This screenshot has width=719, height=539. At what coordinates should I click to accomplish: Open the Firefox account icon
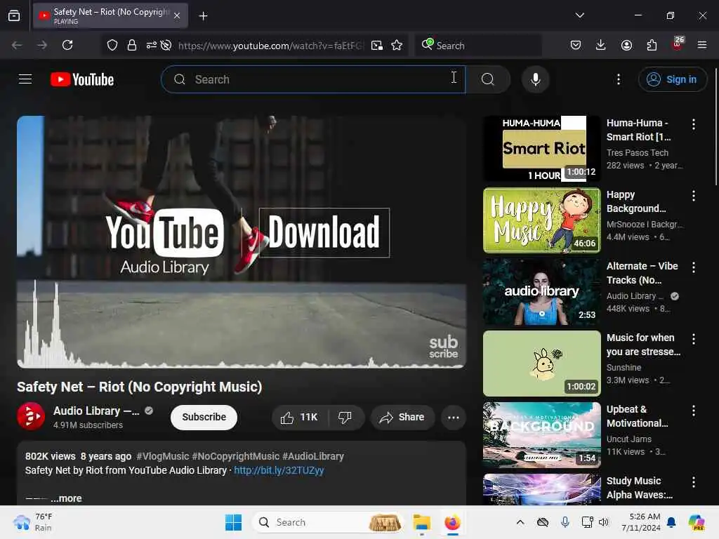click(626, 45)
